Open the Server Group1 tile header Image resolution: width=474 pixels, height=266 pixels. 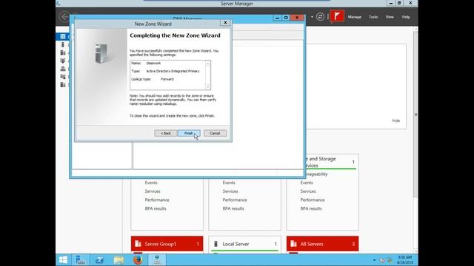(x=167, y=244)
